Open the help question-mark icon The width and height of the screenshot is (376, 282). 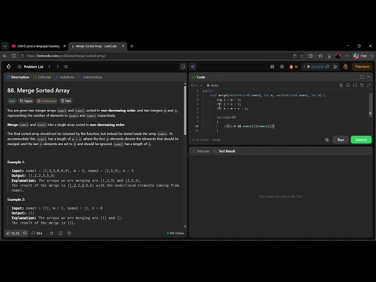pos(69,233)
